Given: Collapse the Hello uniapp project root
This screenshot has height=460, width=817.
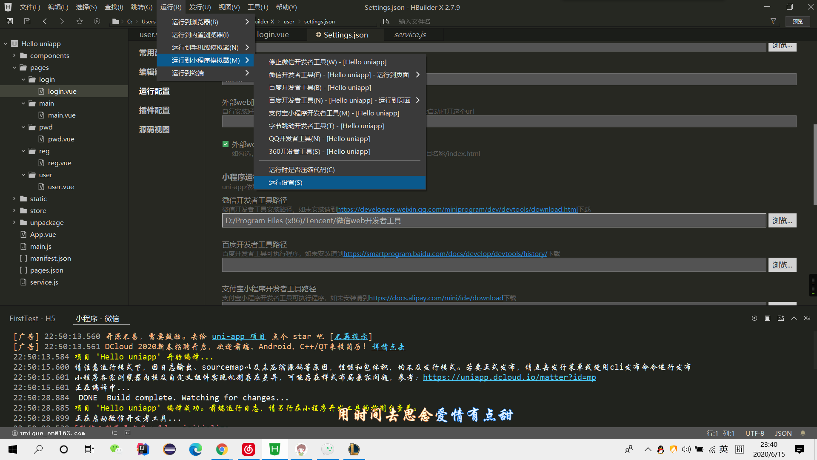Looking at the screenshot, I should [6, 43].
